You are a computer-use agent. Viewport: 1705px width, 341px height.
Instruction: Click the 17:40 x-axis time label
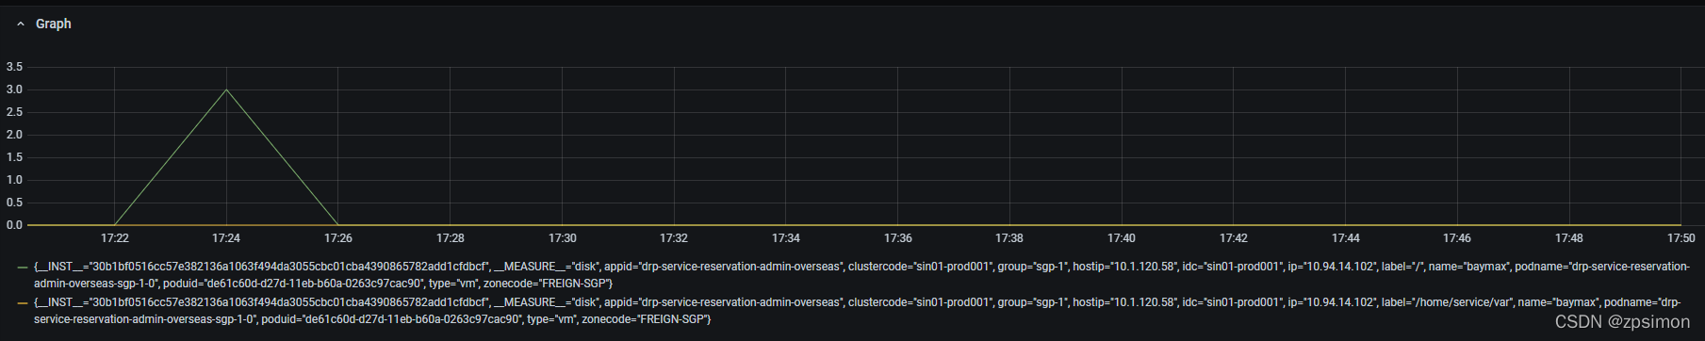tap(1122, 238)
